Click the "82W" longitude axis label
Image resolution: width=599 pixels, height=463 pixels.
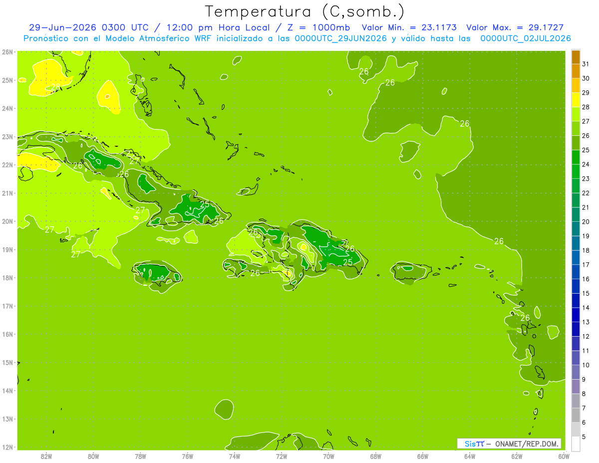(x=46, y=456)
